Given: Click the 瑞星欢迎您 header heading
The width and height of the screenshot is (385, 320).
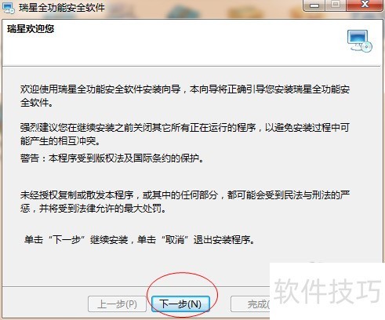Looking at the screenshot, I should click(x=31, y=29).
